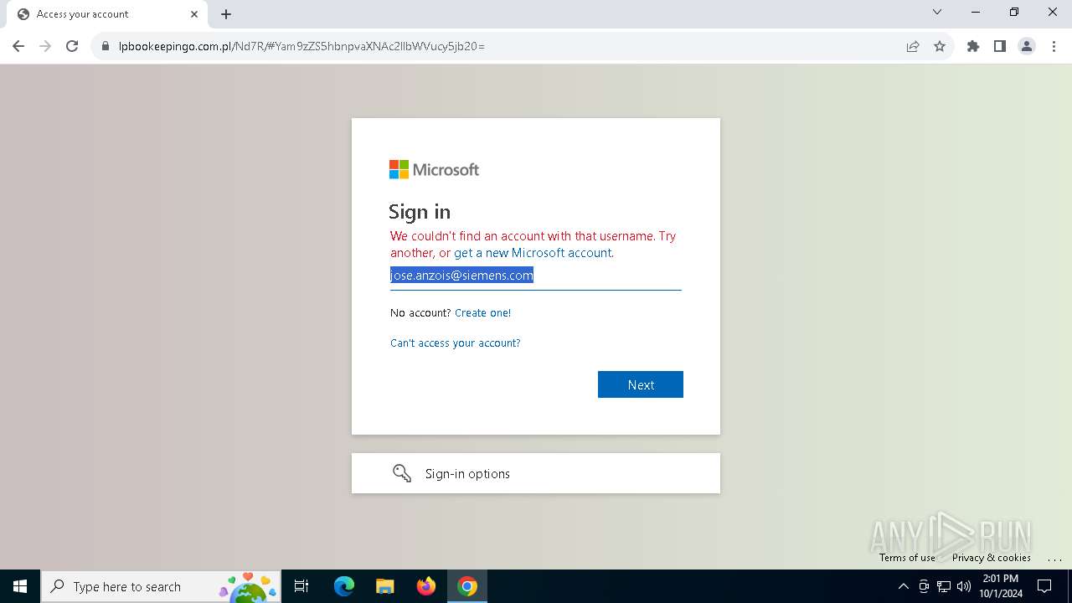This screenshot has width=1072, height=603.
Task: Open the notification center icon
Action: tap(1045, 586)
